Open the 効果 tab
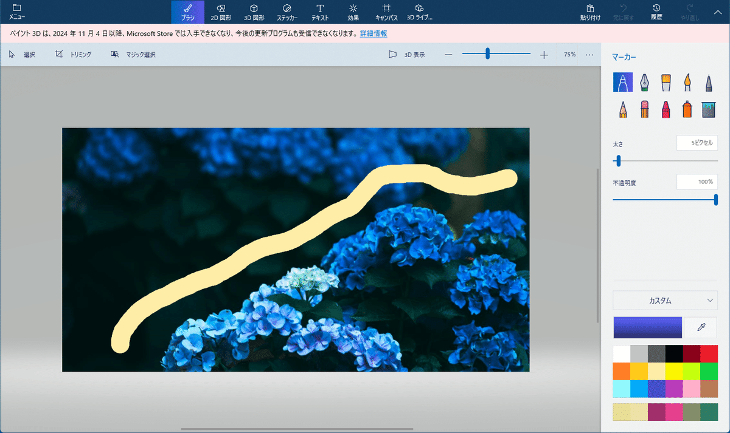Image resolution: width=730 pixels, height=433 pixels. pos(353,12)
